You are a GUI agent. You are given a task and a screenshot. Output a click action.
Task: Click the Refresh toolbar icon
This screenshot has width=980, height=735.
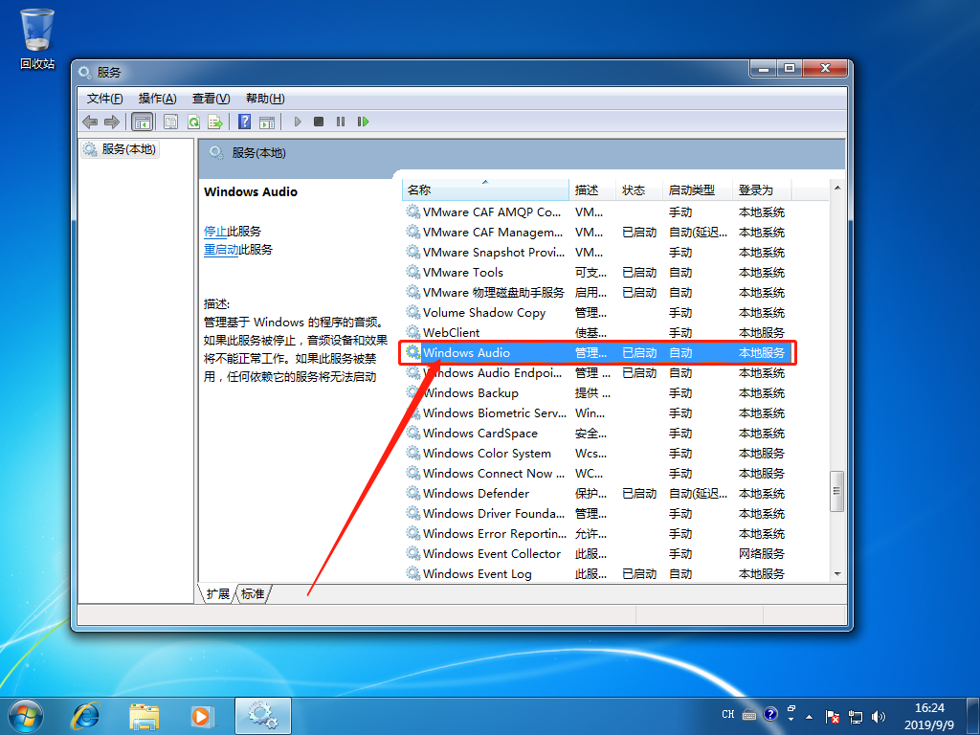point(193,122)
